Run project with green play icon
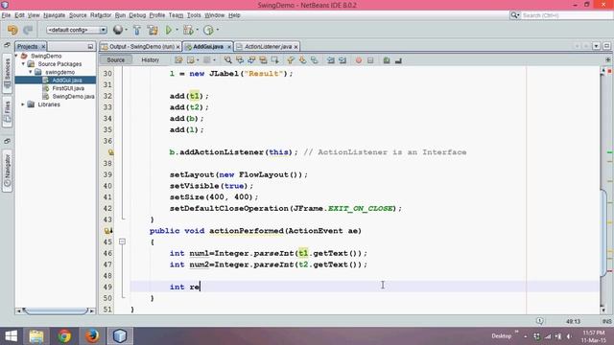Image resolution: width=614 pixels, height=345 pixels. click(169, 30)
